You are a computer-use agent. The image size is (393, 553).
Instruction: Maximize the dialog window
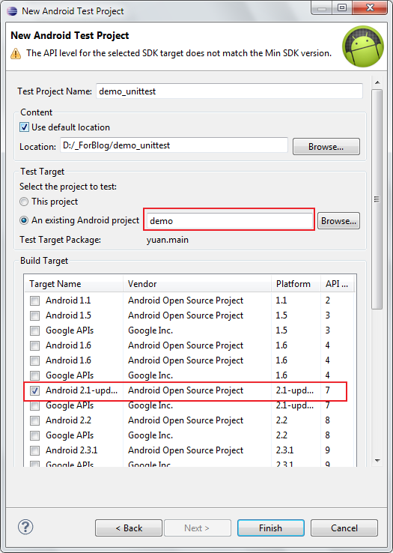click(x=342, y=7)
